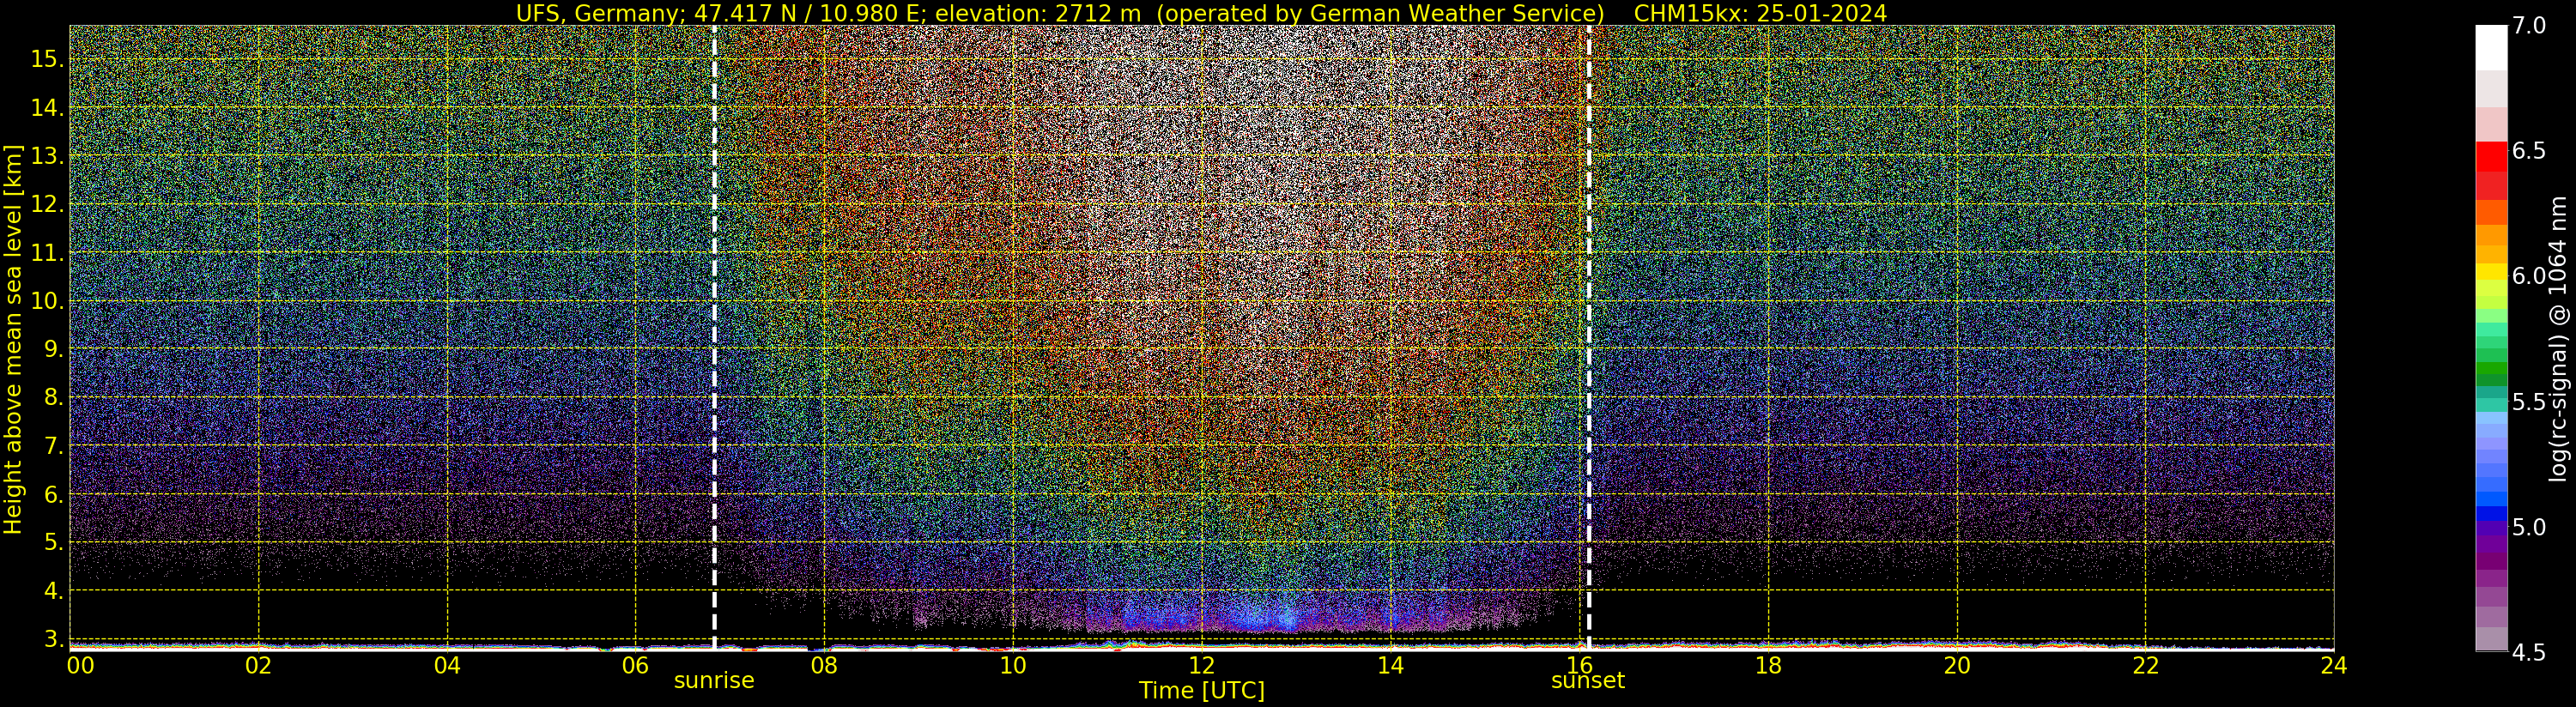Click the white top segment of the colorbar
The width and height of the screenshot is (2576, 707).
coord(2491,48)
